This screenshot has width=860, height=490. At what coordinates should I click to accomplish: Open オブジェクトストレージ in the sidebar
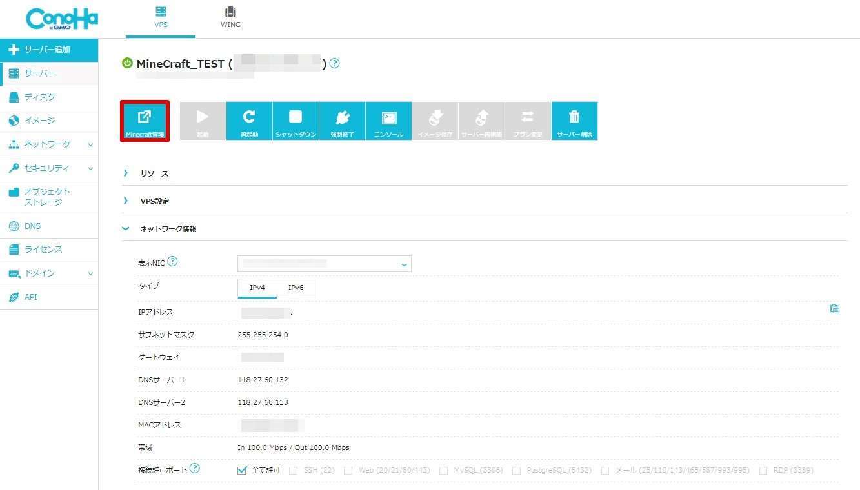click(x=49, y=197)
